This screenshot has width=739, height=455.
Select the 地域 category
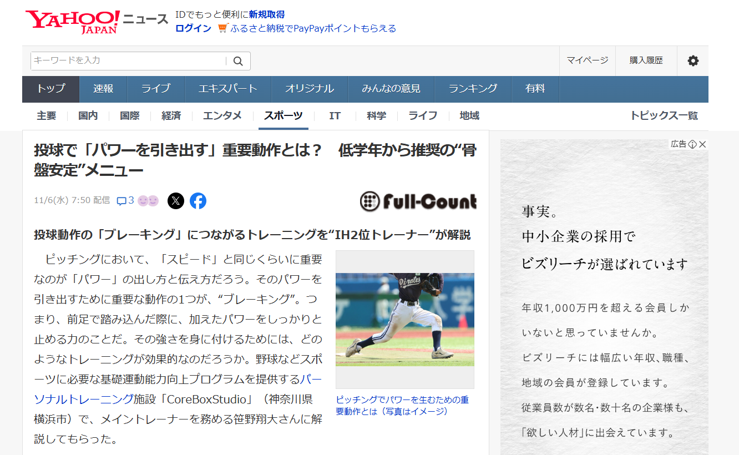pos(469,116)
